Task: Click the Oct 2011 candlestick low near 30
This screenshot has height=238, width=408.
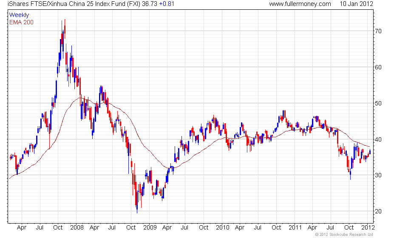Action: pyautogui.click(x=351, y=174)
